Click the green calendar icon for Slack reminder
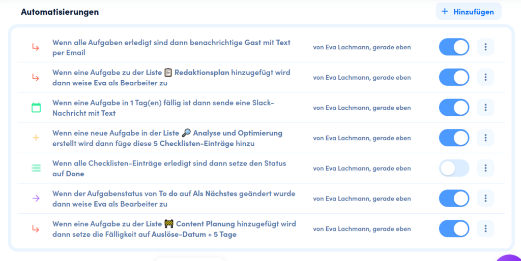The height and width of the screenshot is (261, 521). click(36, 108)
